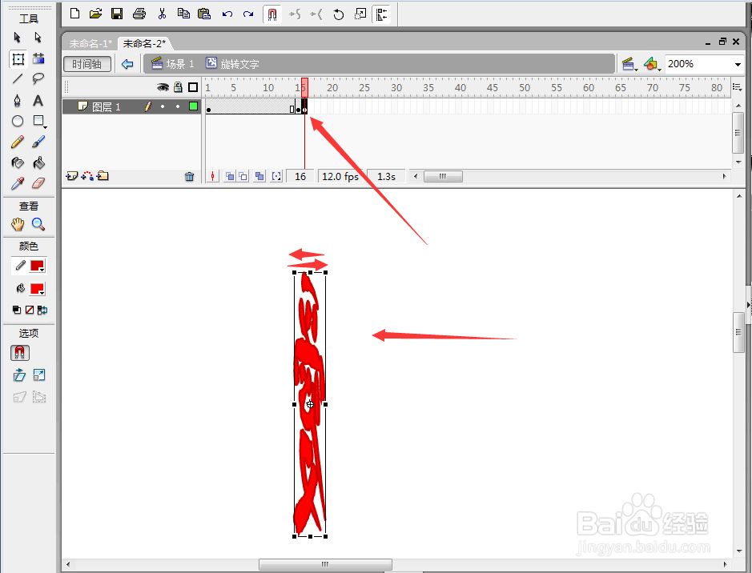Toggle lock all layers padlock icon

click(178, 87)
